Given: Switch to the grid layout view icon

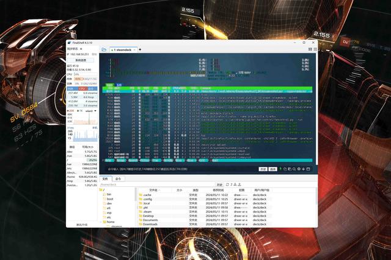Looking at the screenshot, I should coord(310,49).
